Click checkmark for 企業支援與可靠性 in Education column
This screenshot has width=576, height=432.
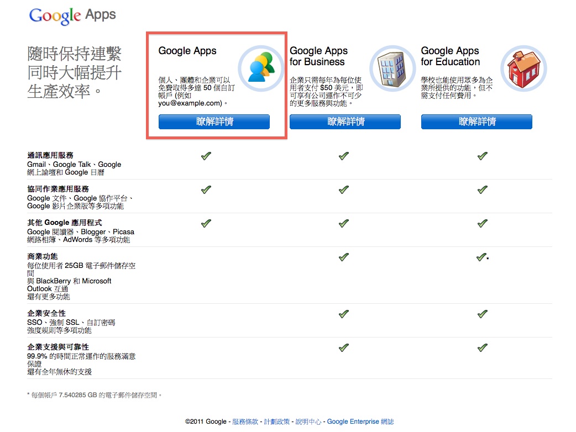[483, 347]
